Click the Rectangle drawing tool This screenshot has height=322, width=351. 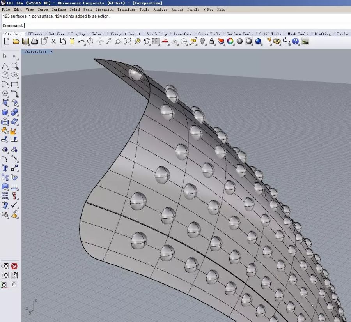[x=14, y=84]
